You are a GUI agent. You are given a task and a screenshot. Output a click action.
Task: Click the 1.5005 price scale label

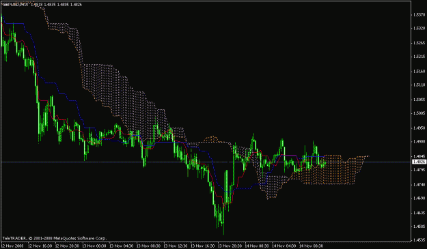click(419, 113)
